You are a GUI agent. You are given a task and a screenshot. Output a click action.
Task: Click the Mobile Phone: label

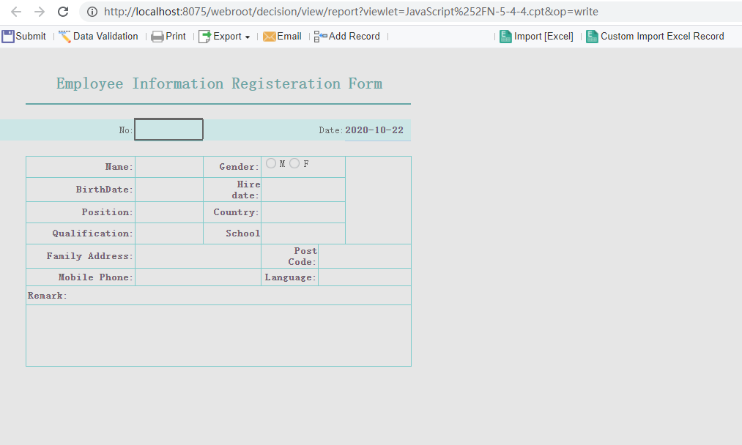[96, 277]
